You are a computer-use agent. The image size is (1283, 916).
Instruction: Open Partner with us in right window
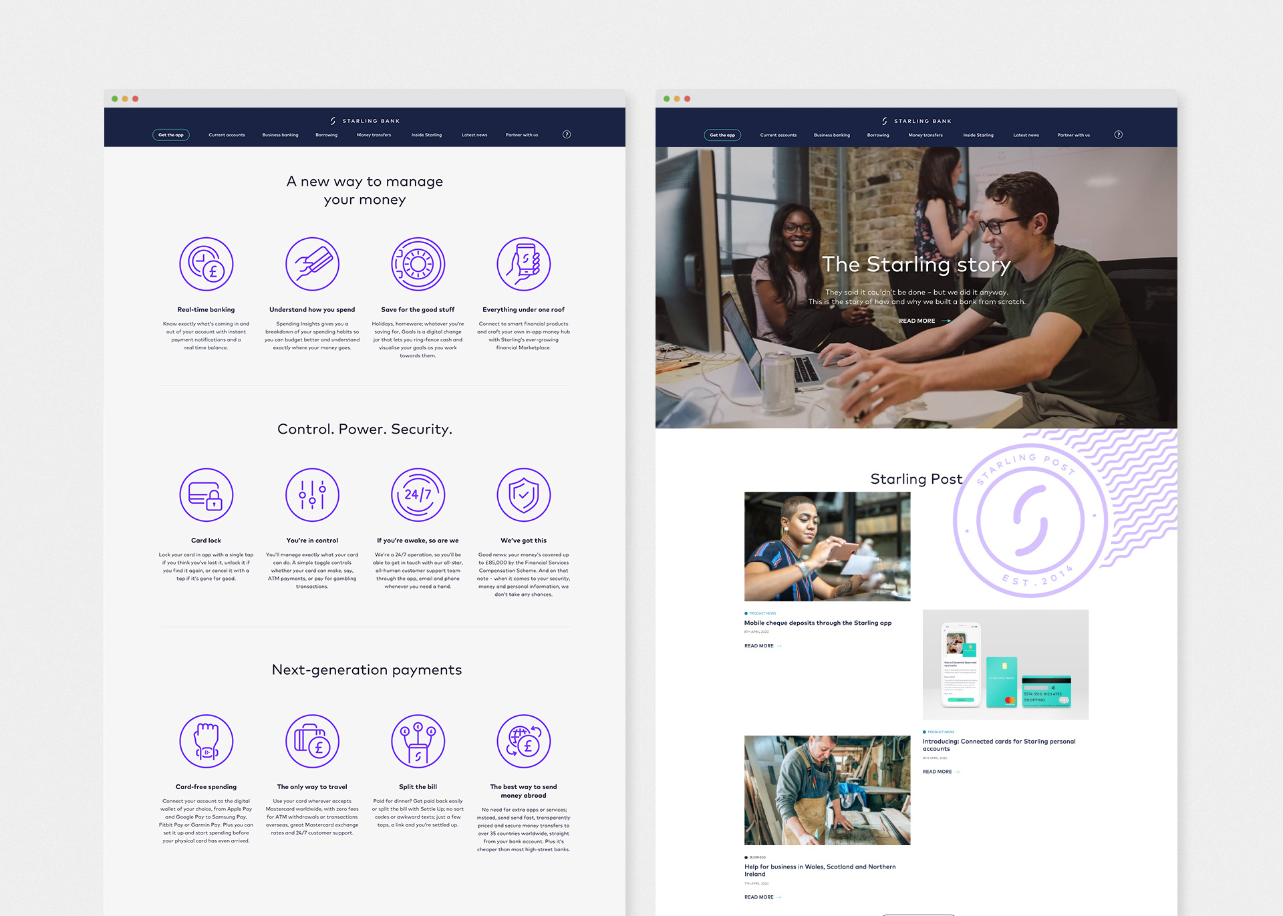click(x=1073, y=135)
